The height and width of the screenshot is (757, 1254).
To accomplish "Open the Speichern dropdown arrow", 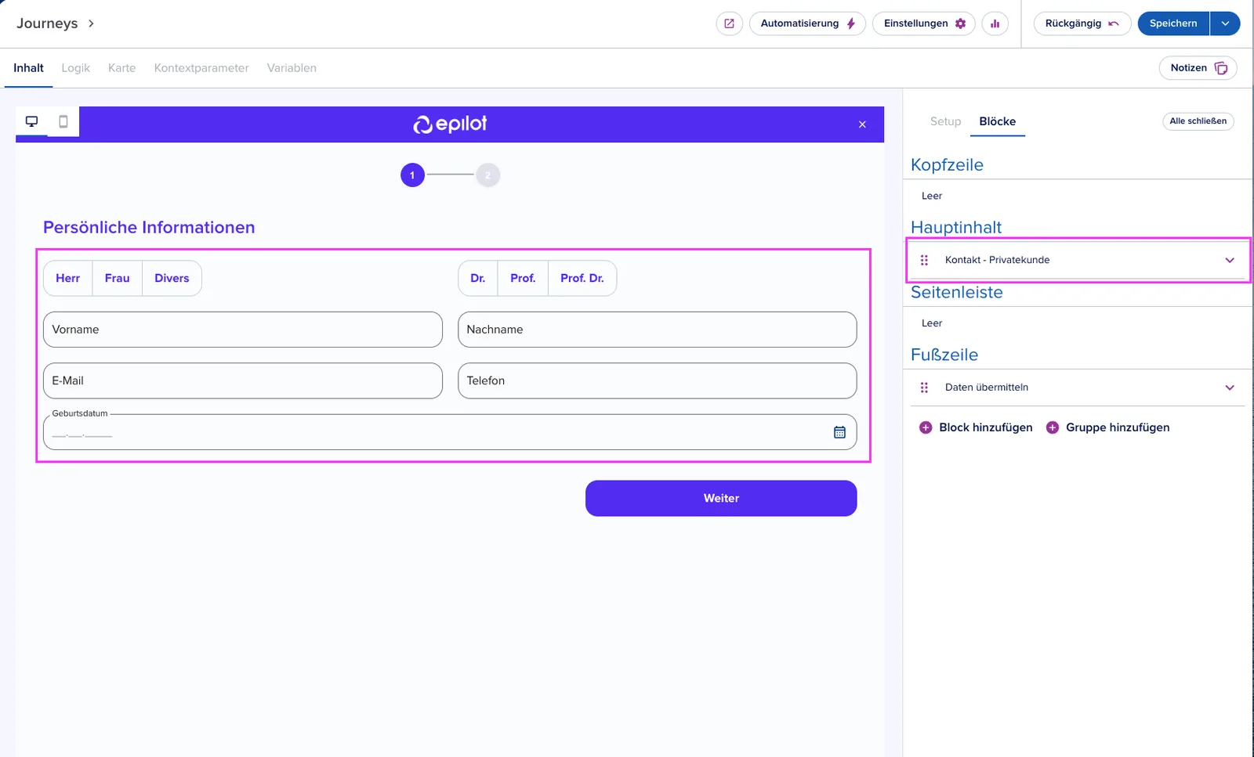I will pyautogui.click(x=1225, y=23).
